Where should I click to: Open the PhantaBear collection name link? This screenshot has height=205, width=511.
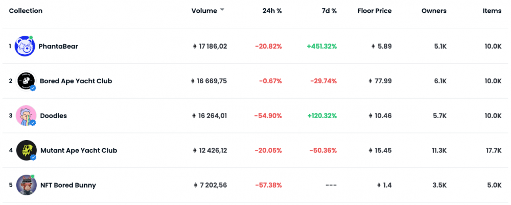58,47
